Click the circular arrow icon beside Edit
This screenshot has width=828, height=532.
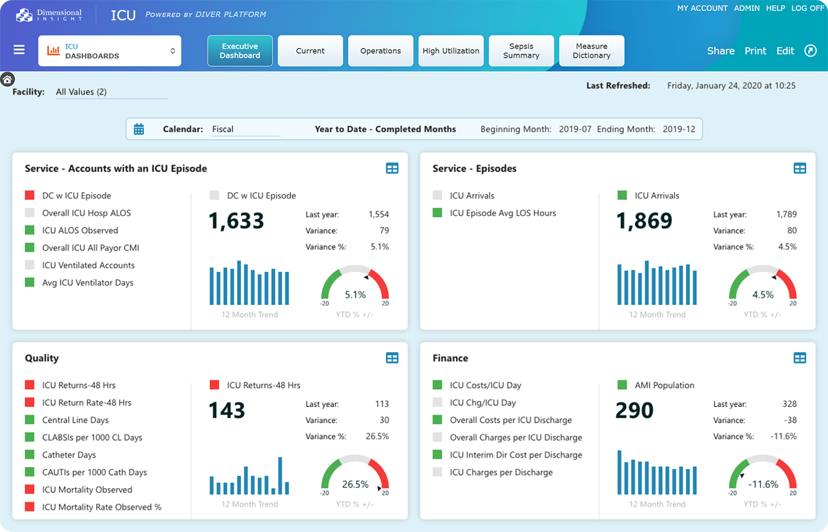click(810, 51)
